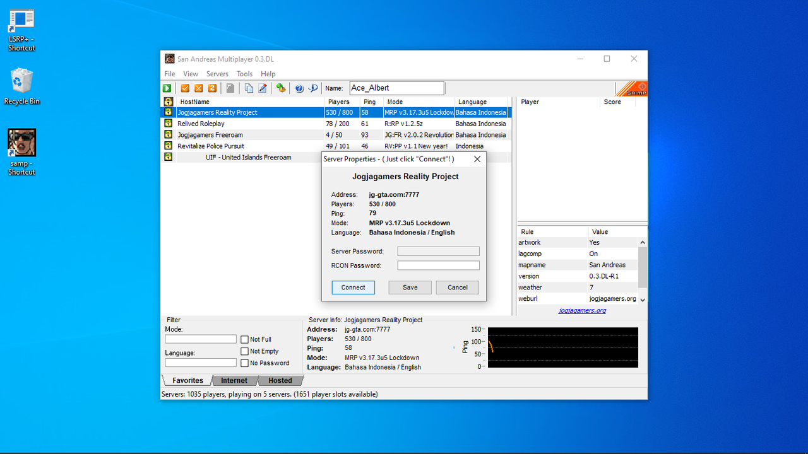Open the LSRP+ Shortcut desktop icon

tap(21, 30)
